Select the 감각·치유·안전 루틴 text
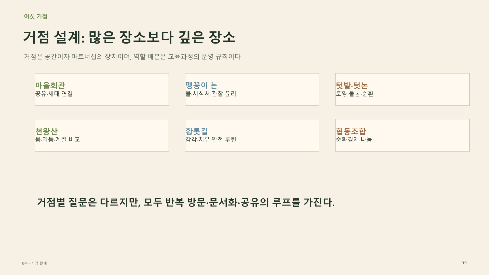This screenshot has width=489, height=275. coord(211,140)
